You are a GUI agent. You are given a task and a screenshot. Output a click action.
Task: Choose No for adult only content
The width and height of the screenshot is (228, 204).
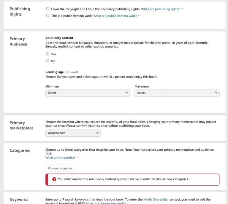click(x=48, y=61)
